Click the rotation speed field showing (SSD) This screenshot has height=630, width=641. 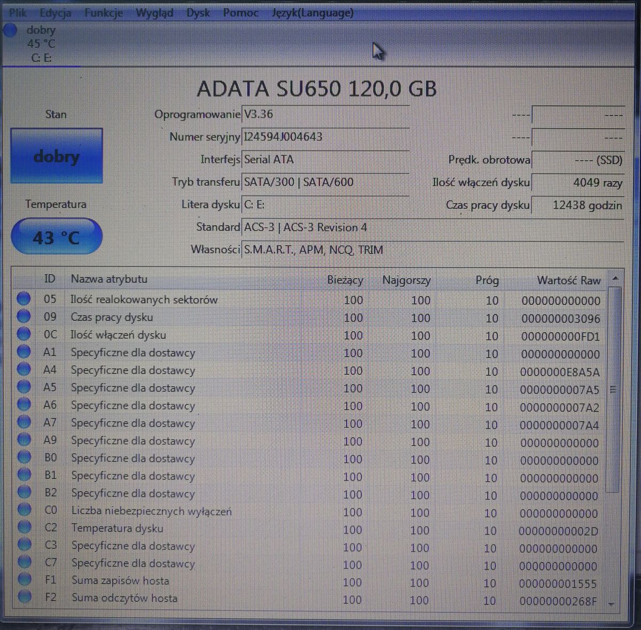[578, 160]
